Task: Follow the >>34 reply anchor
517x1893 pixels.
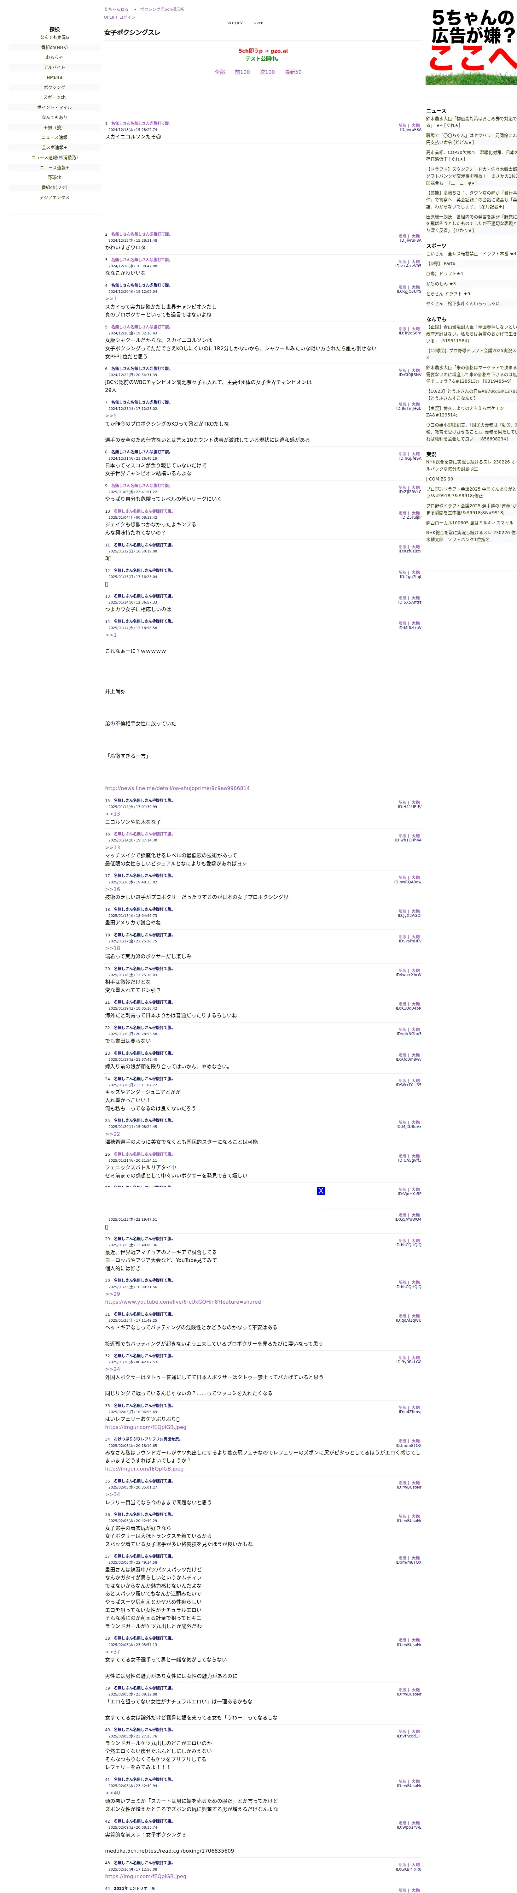Action: click(112, 1495)
